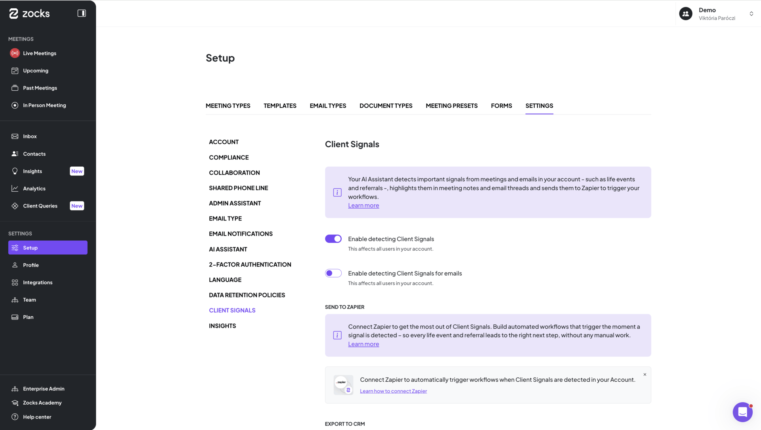The height and width of the screenshot is (430, 761).
Task: Open Contacts icon
Action: [15, 154]
